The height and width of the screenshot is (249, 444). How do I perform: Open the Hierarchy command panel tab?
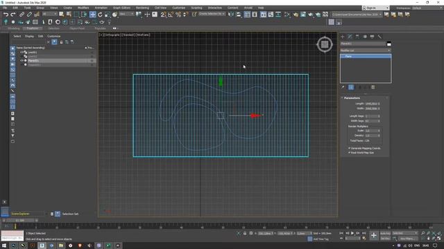[x=357, y=37]
